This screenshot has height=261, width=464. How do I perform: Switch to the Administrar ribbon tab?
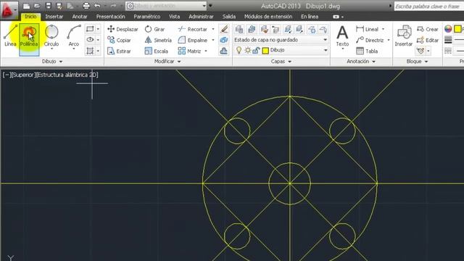coord(201,17)
